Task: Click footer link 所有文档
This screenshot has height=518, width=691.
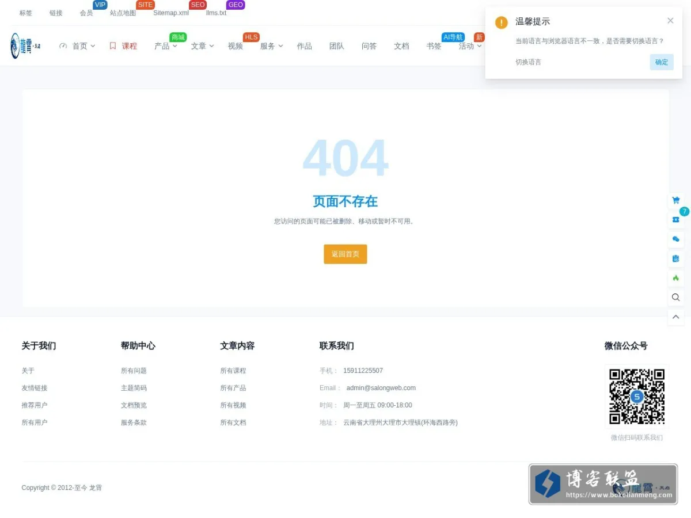Action: tap(233, 422)
